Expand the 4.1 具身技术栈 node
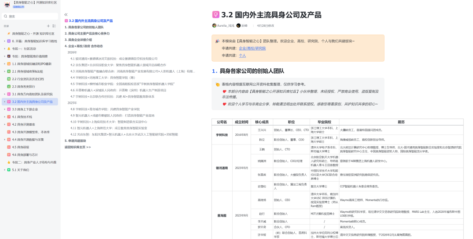This screenshot has height=239, width=473. coord(4,116)
